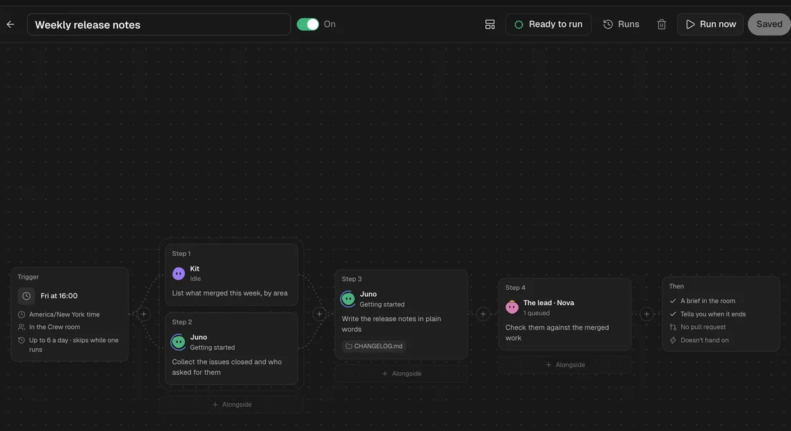This screenshot has width=791, height=431.
Task: Turn off the workflow On switch
Action: click(x=308, y=24)
